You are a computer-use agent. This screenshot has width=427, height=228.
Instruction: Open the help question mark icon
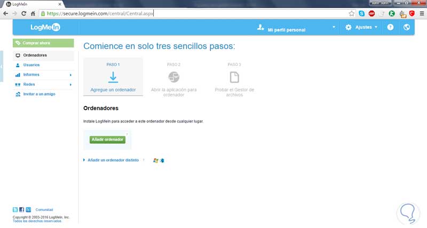pos(390,27)
